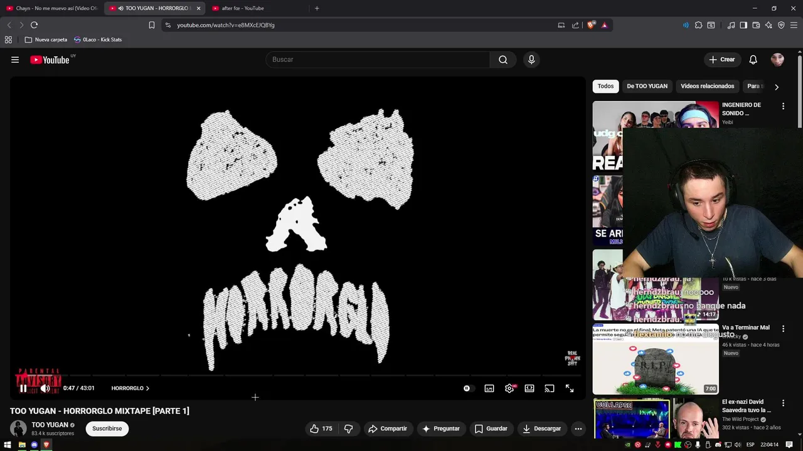Open browser extensions puzzle icon

click(x=698, y=25)
